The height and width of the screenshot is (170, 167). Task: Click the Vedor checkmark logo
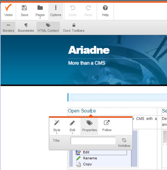click(x=8, y=11)
